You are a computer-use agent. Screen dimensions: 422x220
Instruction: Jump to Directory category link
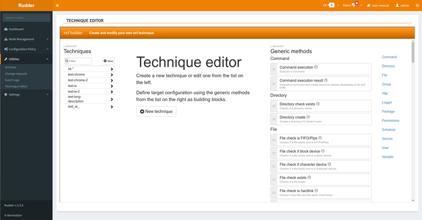coord(388,66)
